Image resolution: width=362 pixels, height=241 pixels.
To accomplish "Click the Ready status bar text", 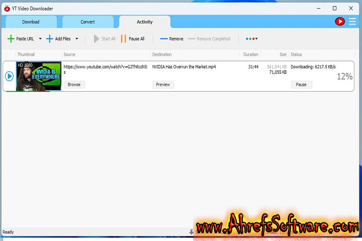I will click(x=8, y=232).
